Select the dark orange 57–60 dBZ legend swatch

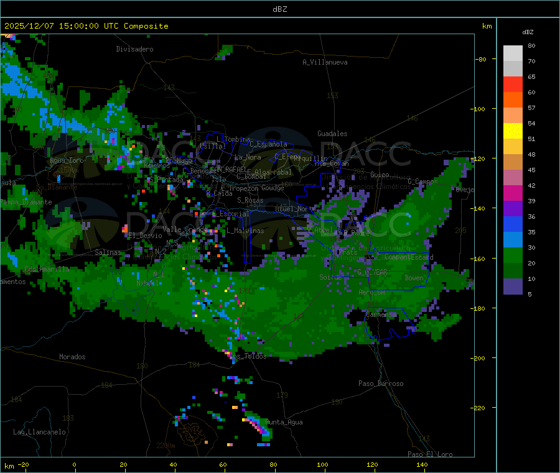tap(513, 100)
